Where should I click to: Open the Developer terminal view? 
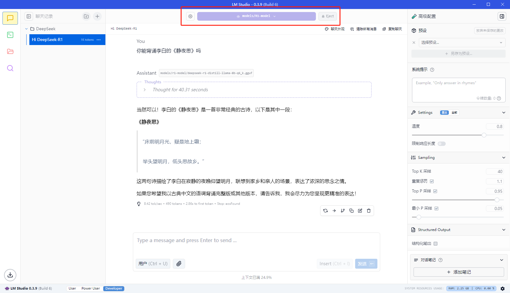pyautogui.click(x=10, y=35)
